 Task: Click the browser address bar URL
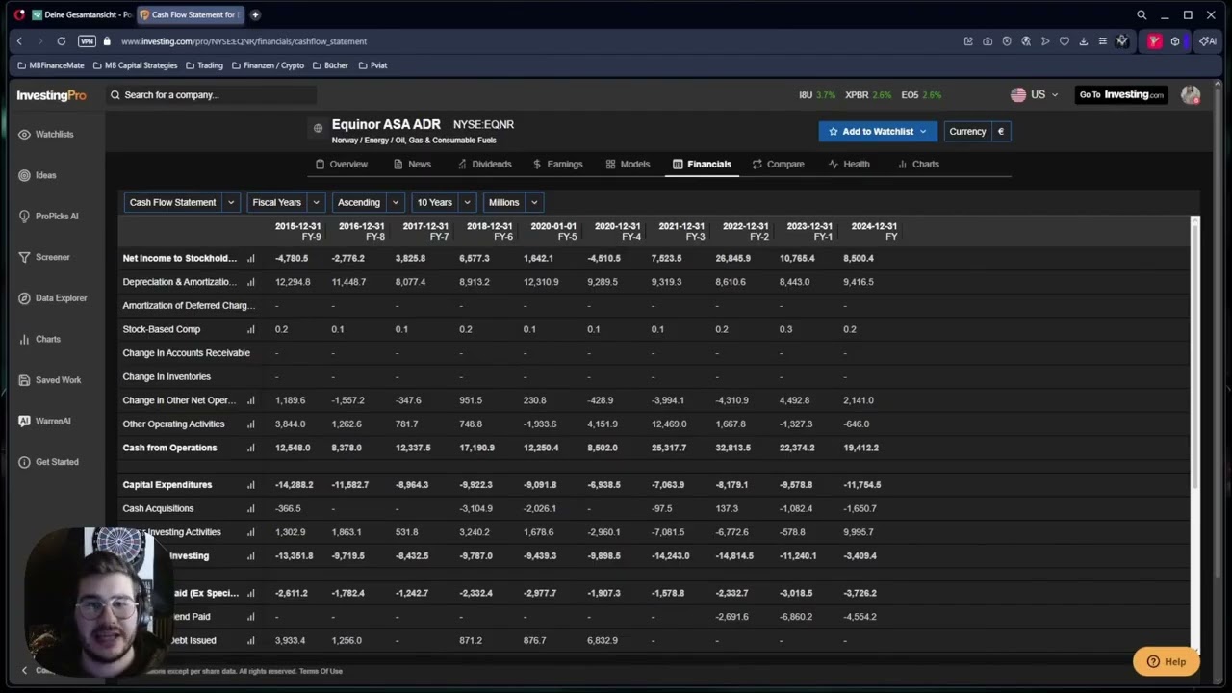coord(244,41)
